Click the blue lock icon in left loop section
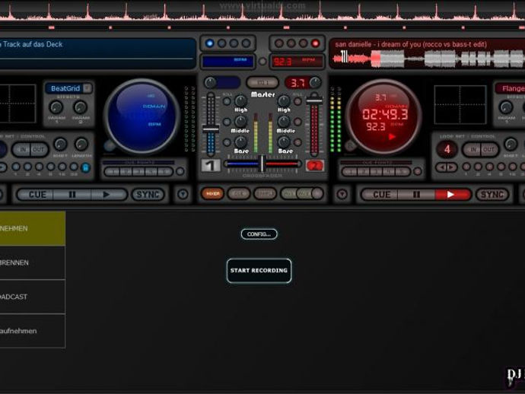 pyautogui.click(x=85, y=167)
